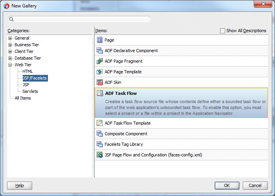Select ADF Skin text

pyautogui.click(x=113, y=82)
